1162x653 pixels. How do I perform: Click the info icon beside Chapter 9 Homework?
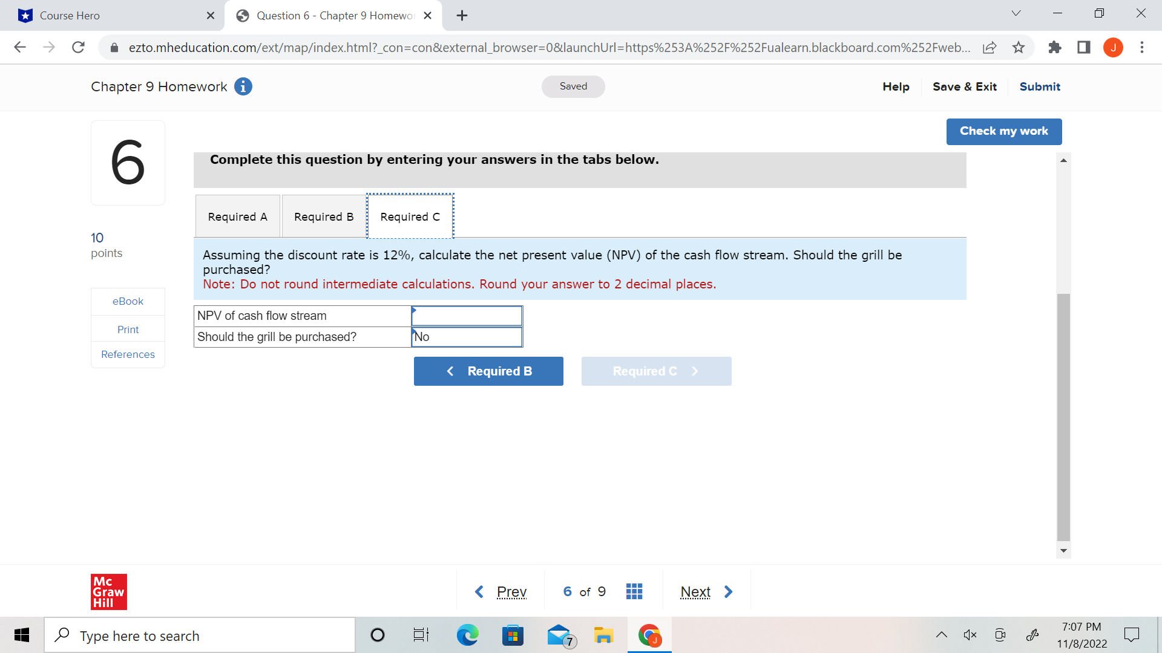click(x=243, y=86)
